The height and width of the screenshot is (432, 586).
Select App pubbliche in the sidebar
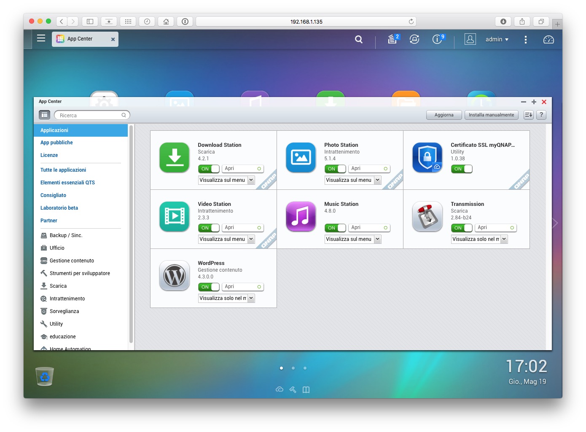(x=56, y=143)
